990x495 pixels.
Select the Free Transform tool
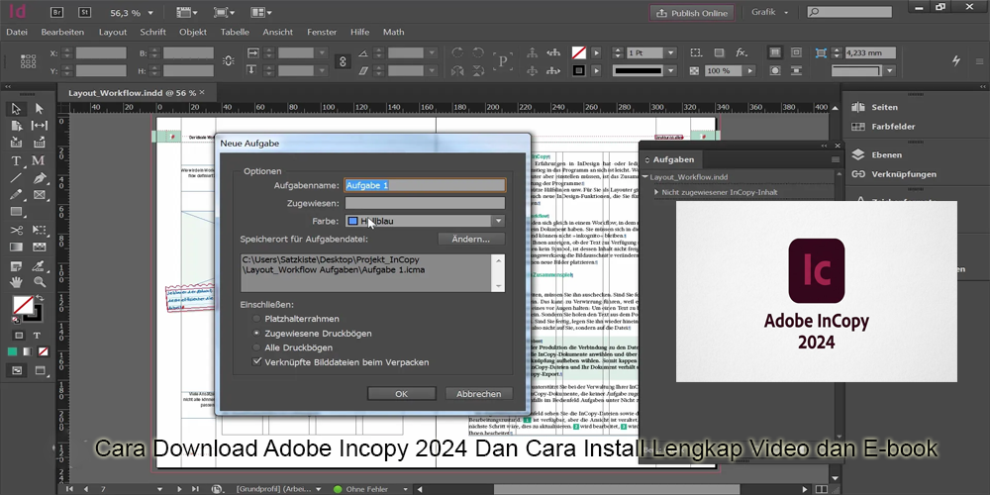(40, 230)
